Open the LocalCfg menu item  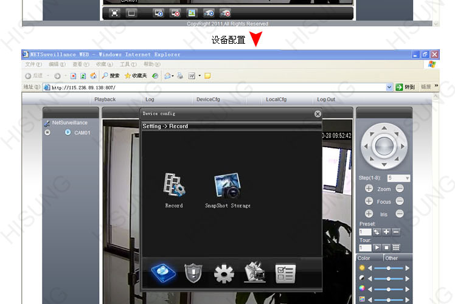276,100
